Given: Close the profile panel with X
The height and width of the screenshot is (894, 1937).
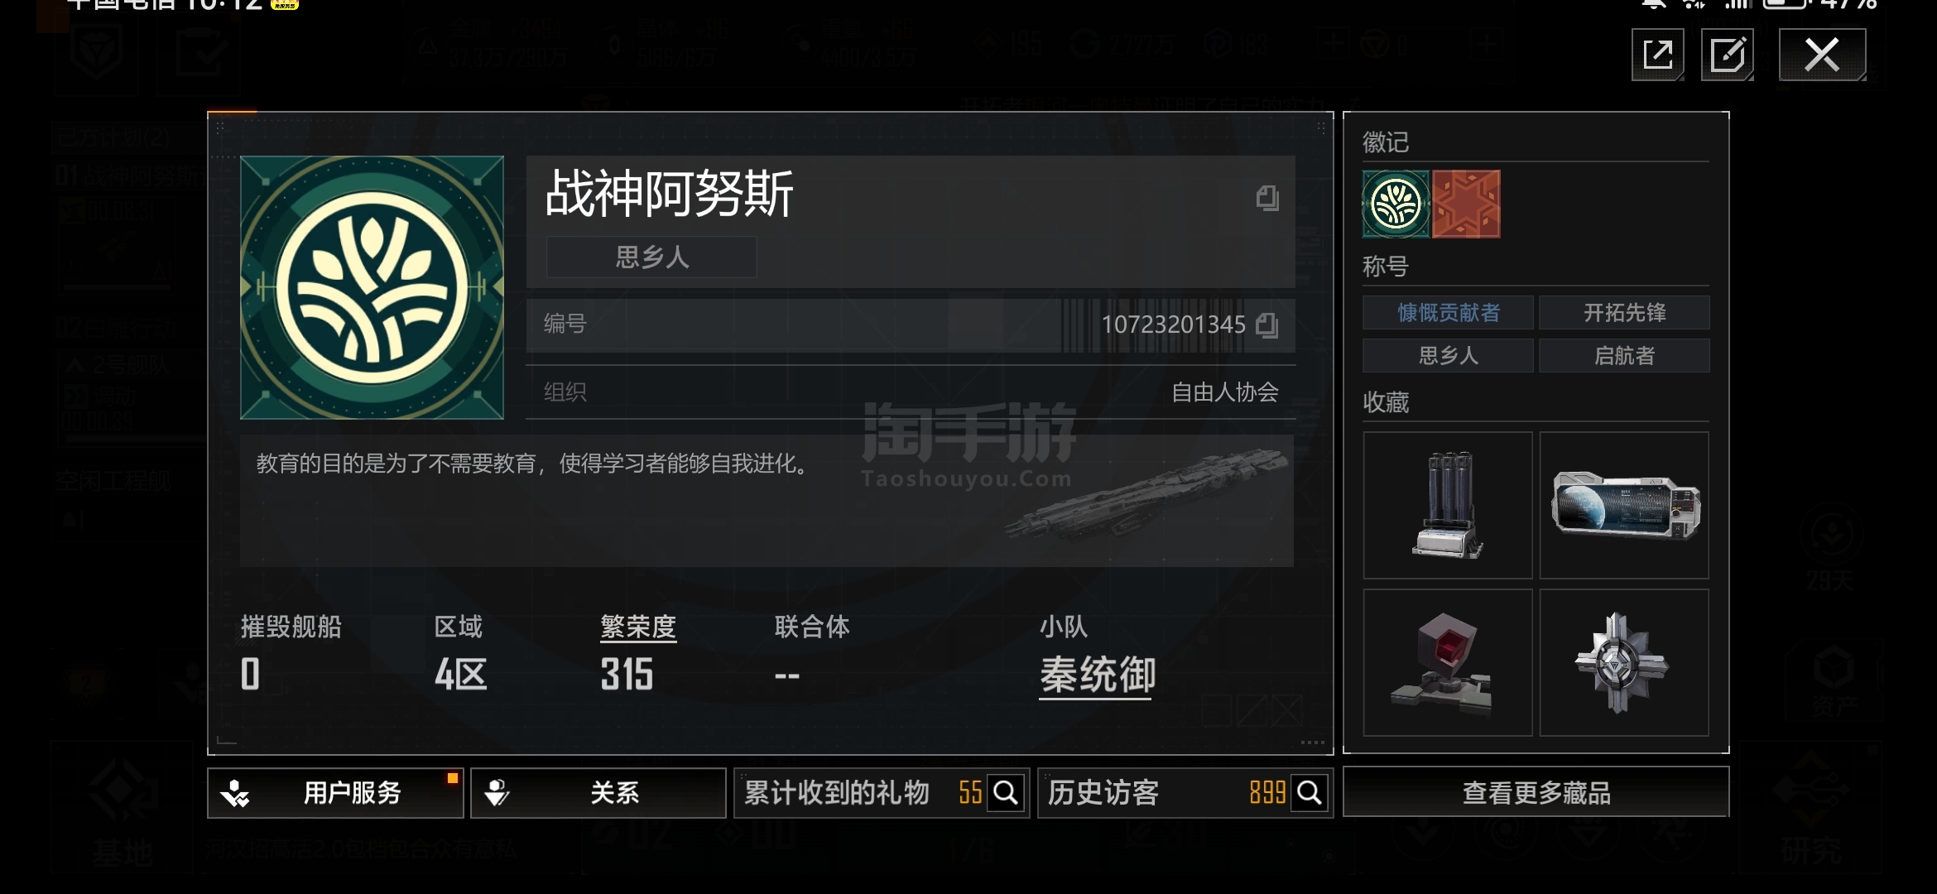Looking at the screenshot, I should 1823,55.
